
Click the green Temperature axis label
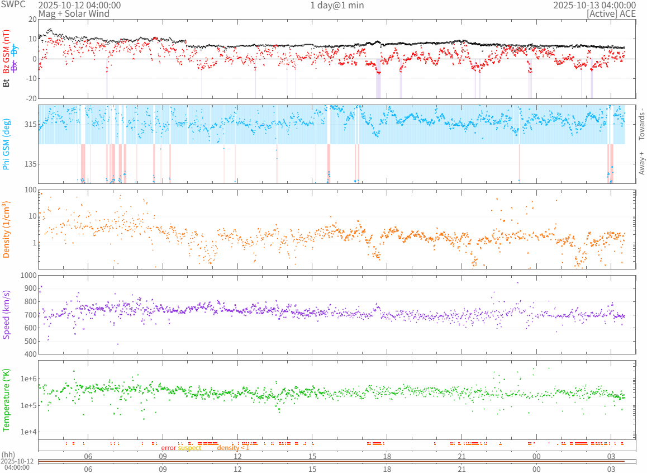point(6,399)
